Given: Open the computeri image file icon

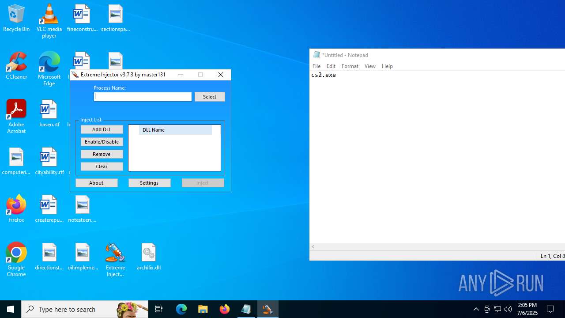Looking at the screenshot, I should (x=16, y=161).
